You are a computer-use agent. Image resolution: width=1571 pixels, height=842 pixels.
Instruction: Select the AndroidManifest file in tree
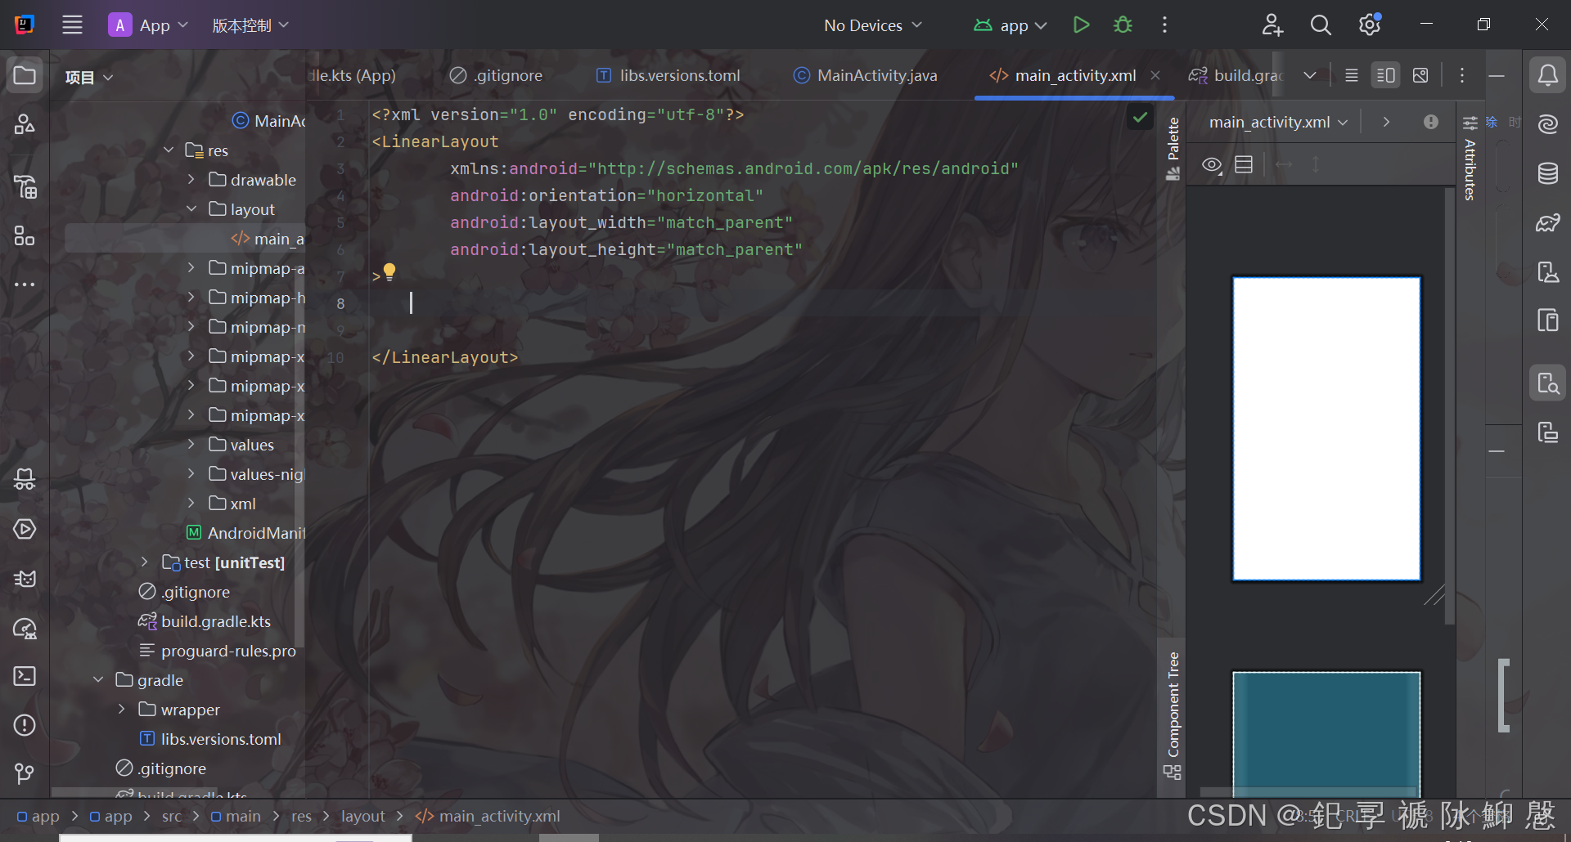coord(245,533)
